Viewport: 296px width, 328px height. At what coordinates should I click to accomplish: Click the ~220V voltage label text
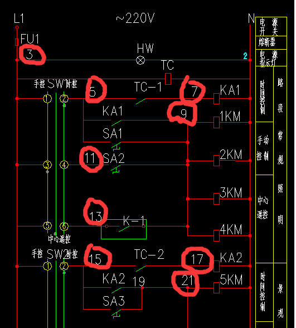pyautogui.click(x=135, y=18)
